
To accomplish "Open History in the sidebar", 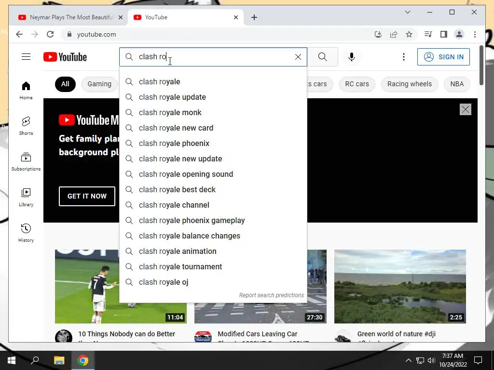I will [x=26, y=233].
